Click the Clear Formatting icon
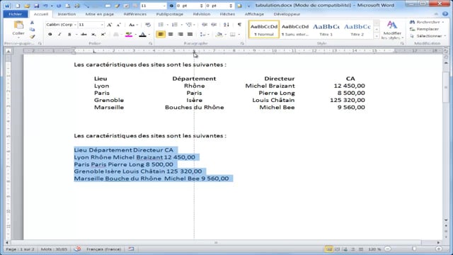 (x=148, y=25)
